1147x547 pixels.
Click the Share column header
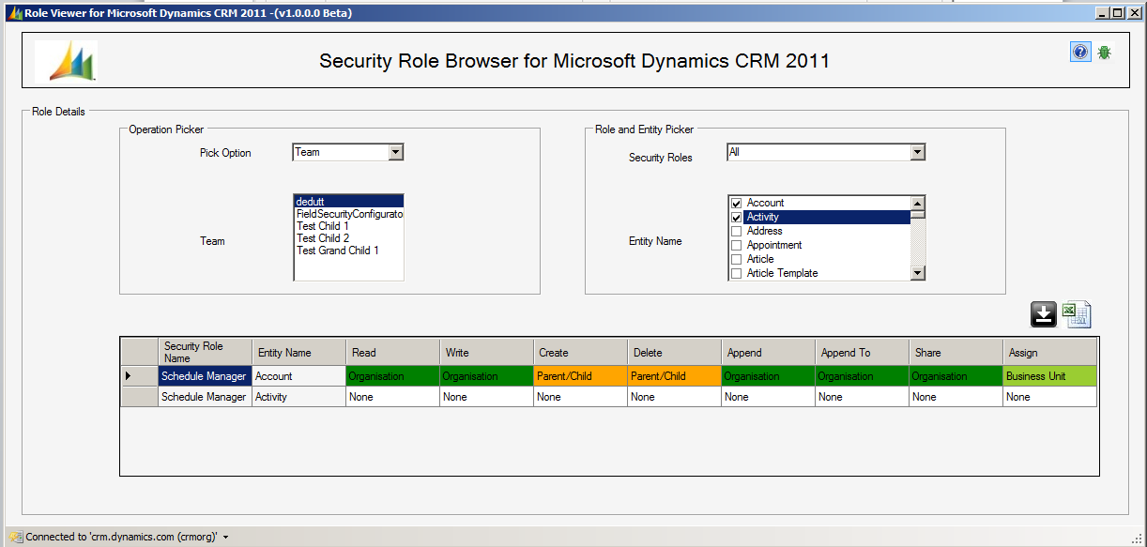956,352
